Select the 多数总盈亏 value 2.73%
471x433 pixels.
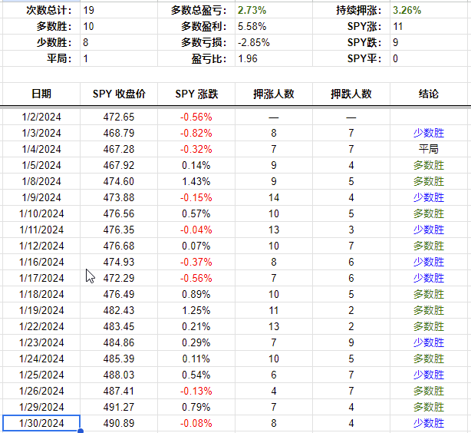tap(274, 10)
